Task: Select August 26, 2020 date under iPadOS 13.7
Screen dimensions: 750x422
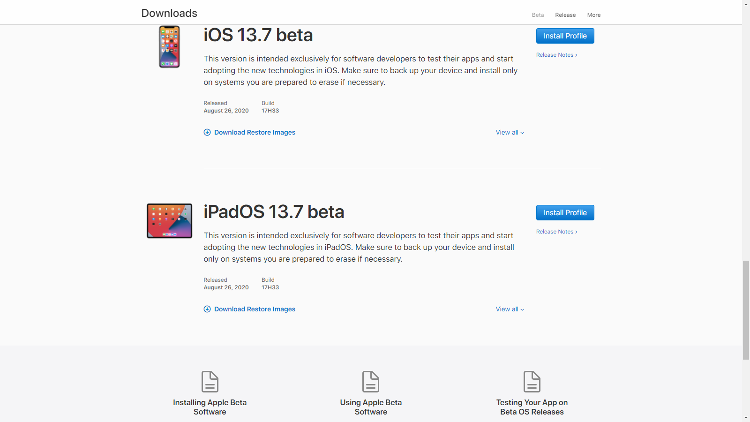Action: pyautogui.click(x=226, y=287)
